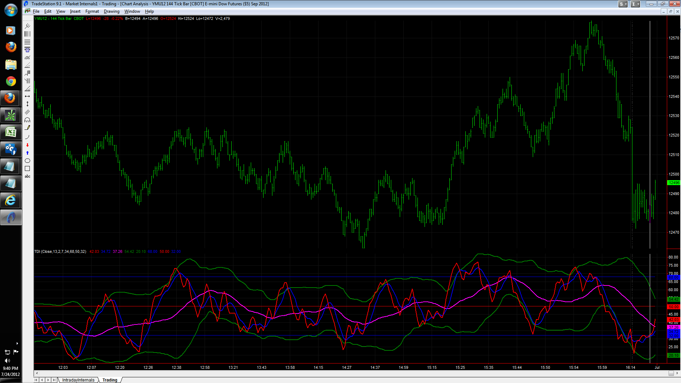This screenshot has width=681, height=383.
Task: Open the Help menu
Action: pyautogui.click(x=149, y=11)
